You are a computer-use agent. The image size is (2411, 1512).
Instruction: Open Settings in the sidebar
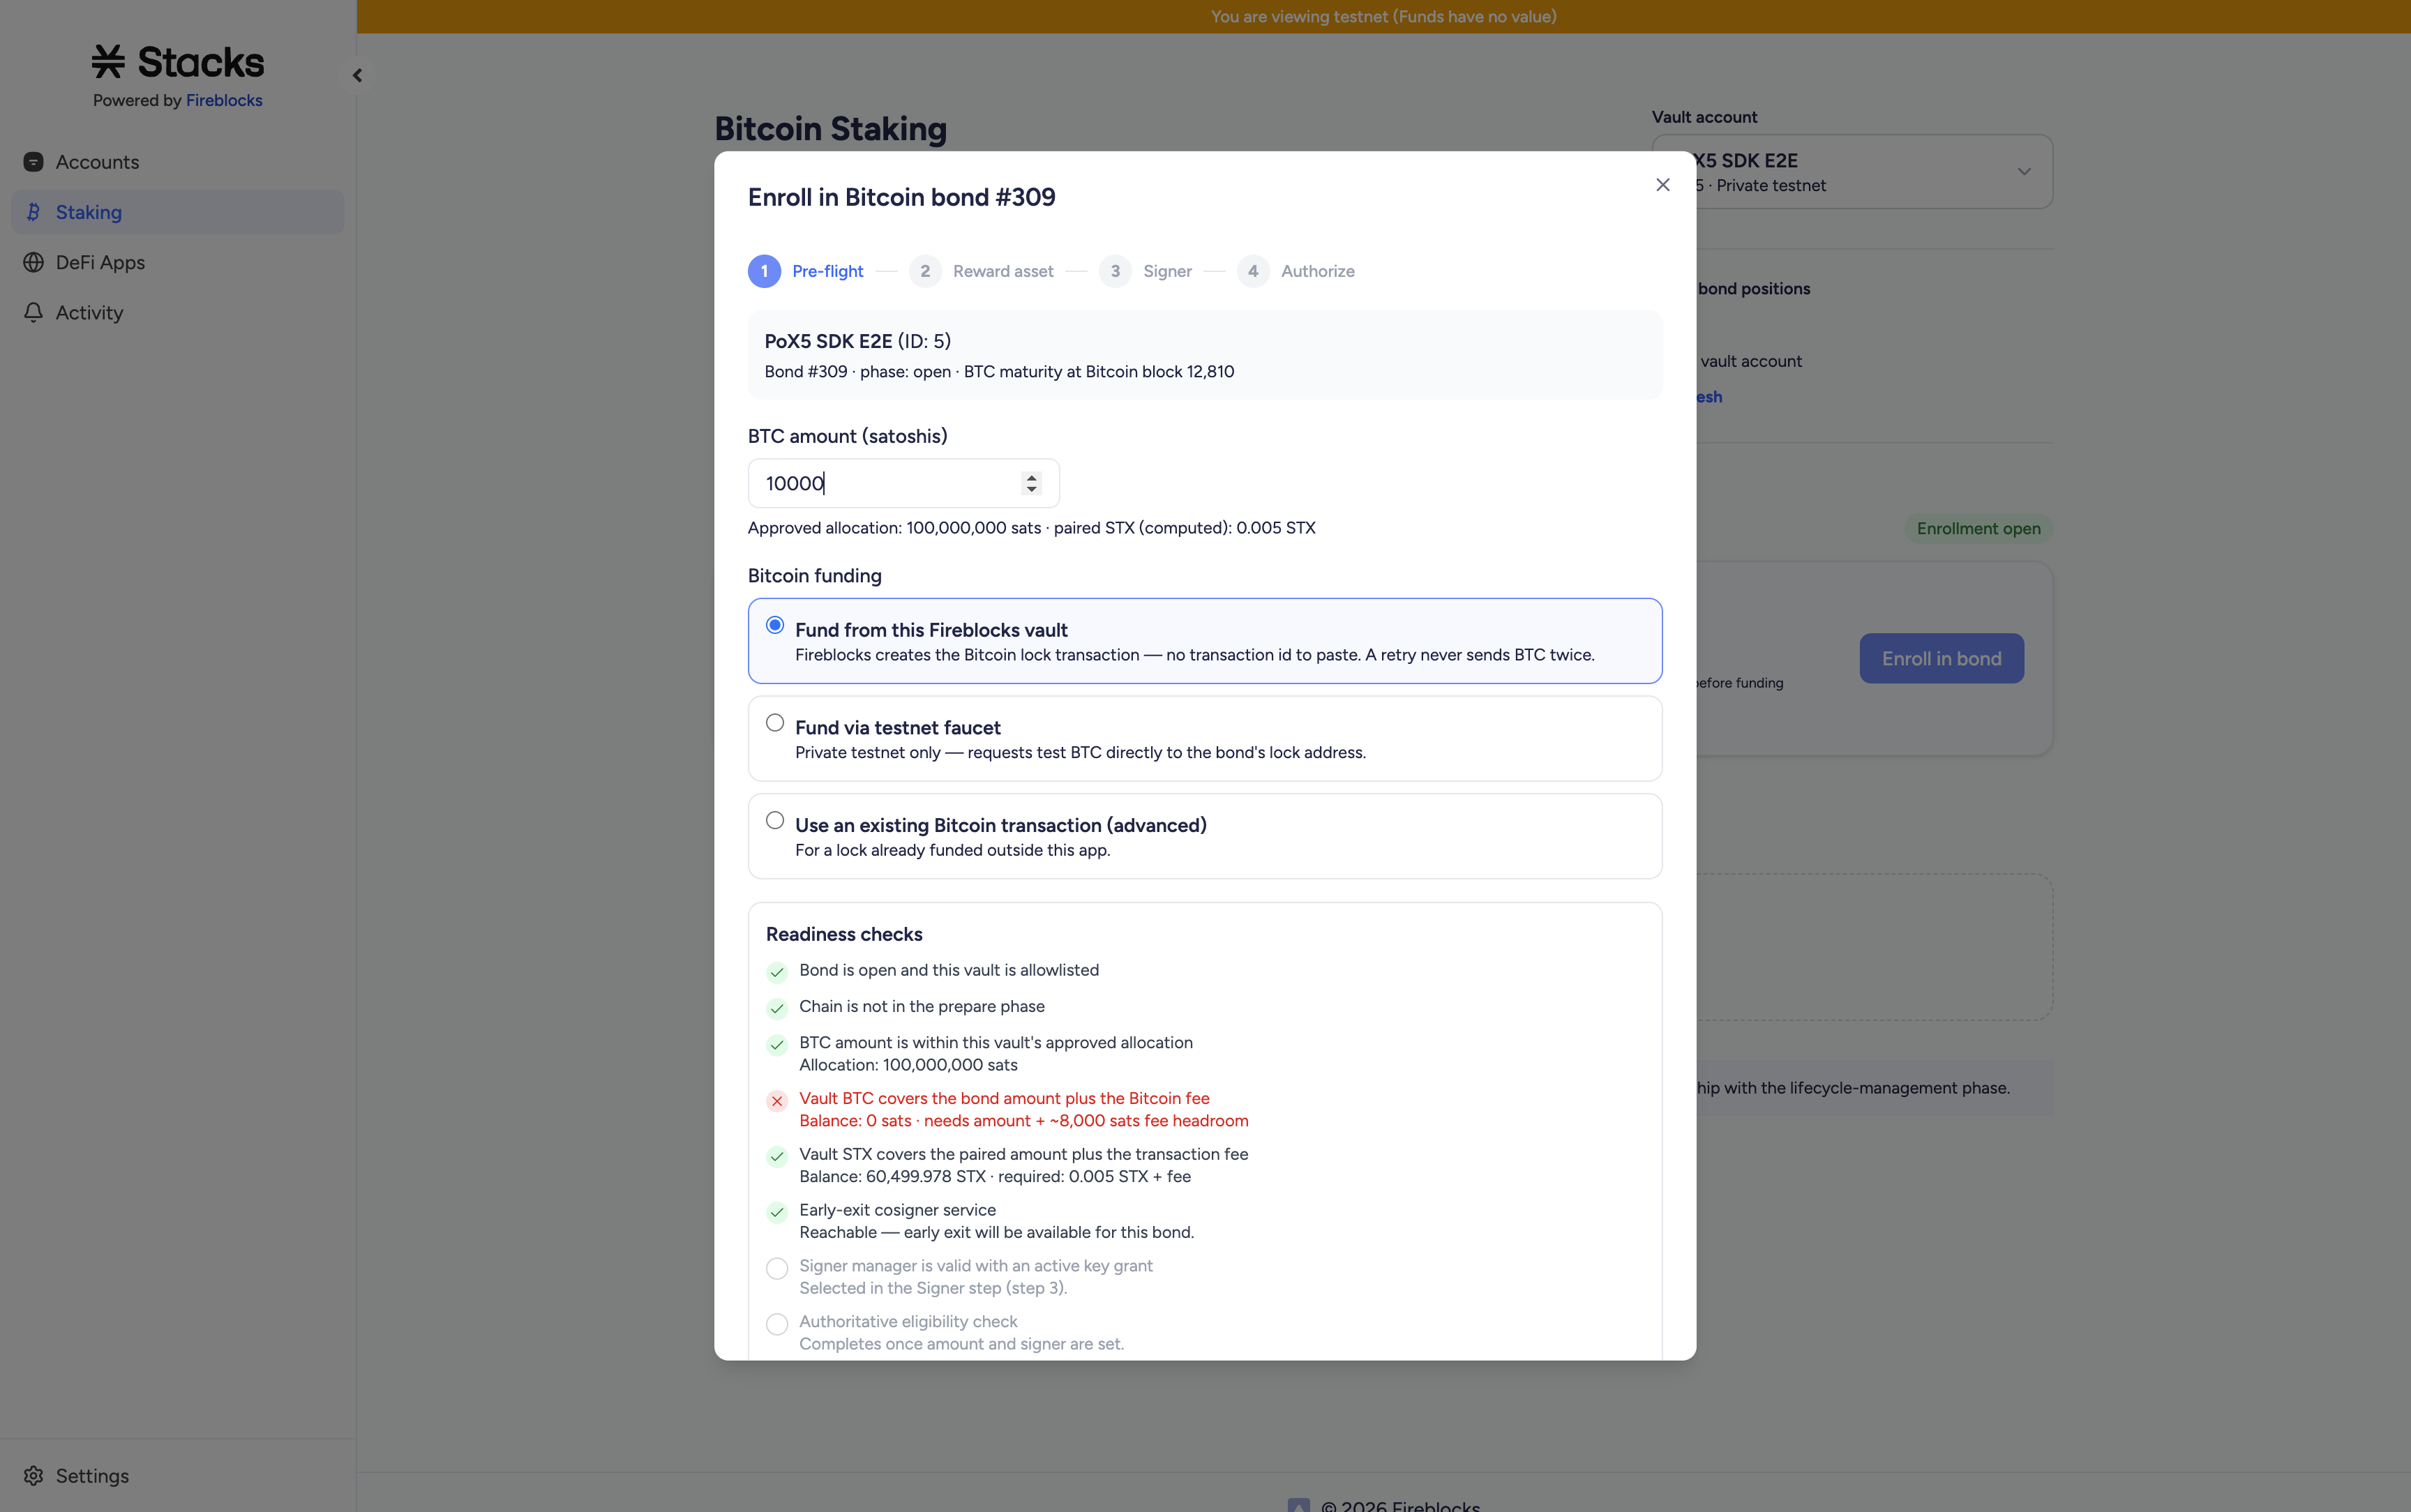(178, 1476)
